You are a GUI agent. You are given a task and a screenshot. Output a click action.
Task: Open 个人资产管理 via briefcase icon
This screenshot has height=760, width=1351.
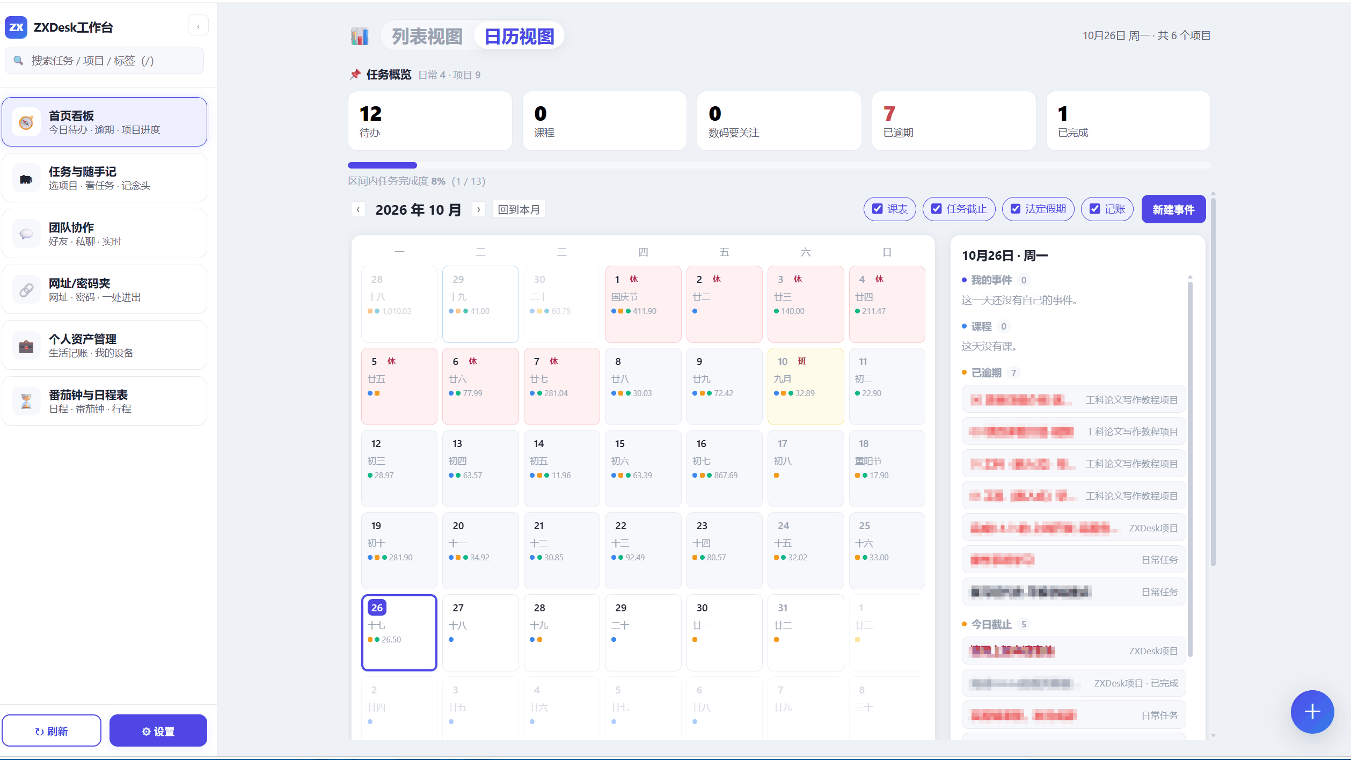tap(26, 346)
